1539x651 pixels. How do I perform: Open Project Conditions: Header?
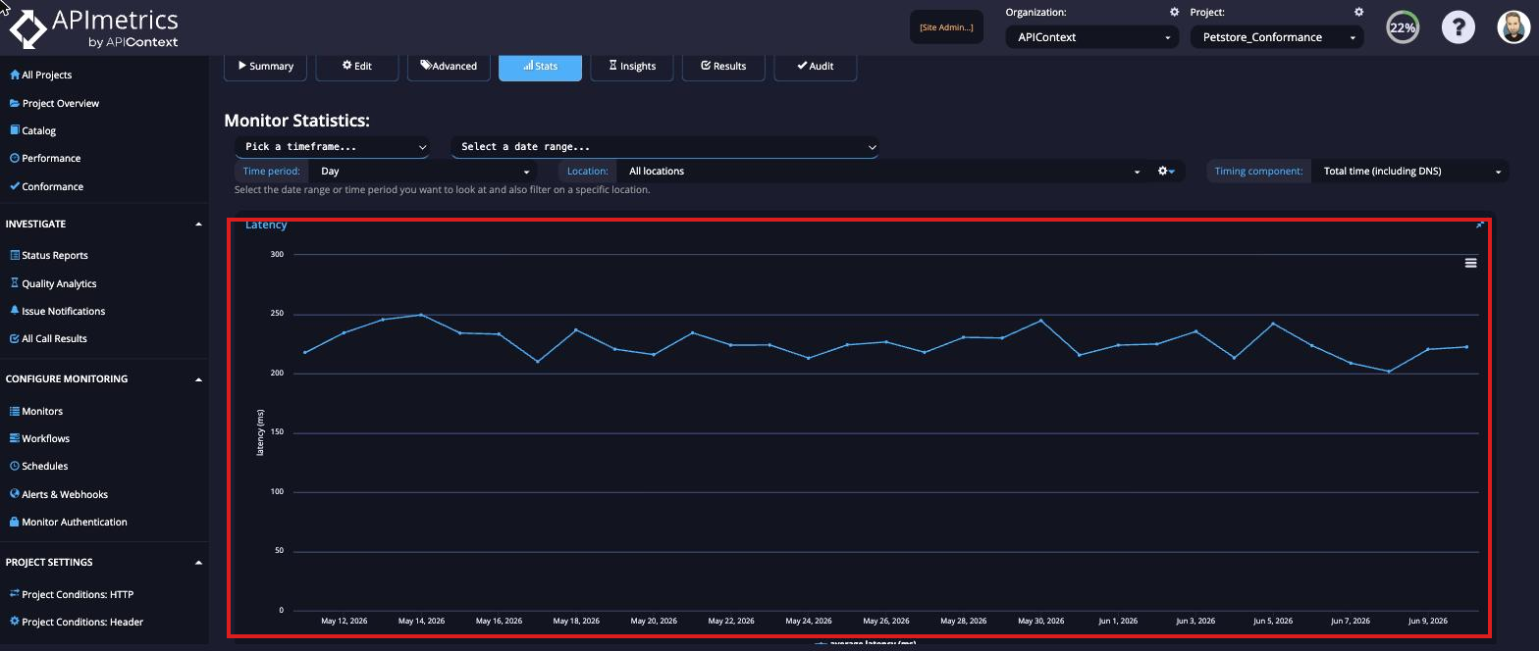(76, 622)
